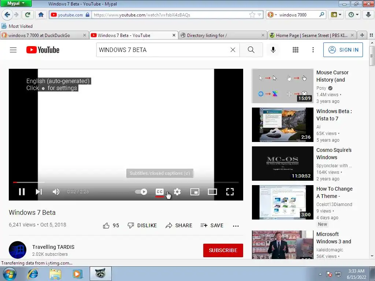
Task: Launch Internet Explorer from taskbar
Action: point(33,274)
